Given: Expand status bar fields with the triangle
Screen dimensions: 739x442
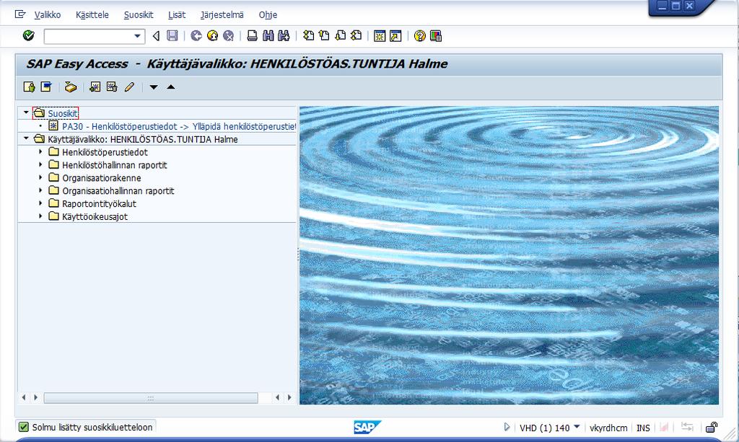Looking at the screenshot, I should (507, 427).
